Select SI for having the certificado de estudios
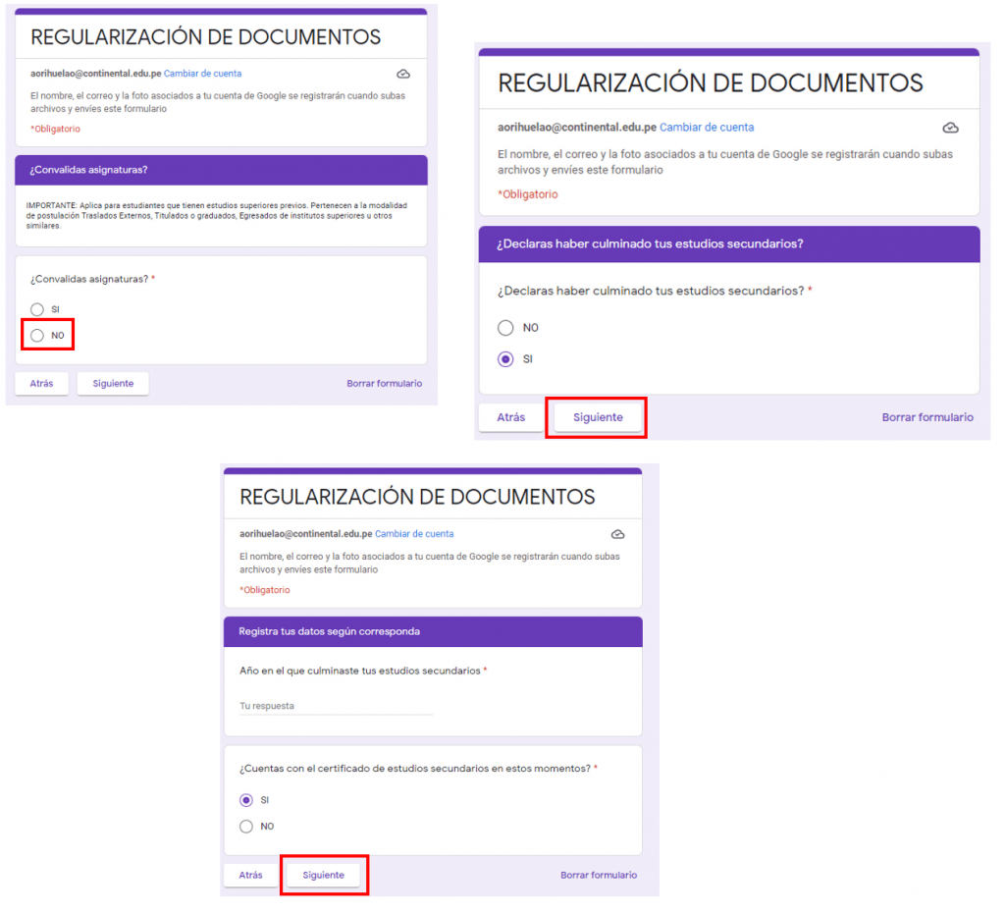The height and width of the screenshot is (914, 1005). [x=246, y=800]
